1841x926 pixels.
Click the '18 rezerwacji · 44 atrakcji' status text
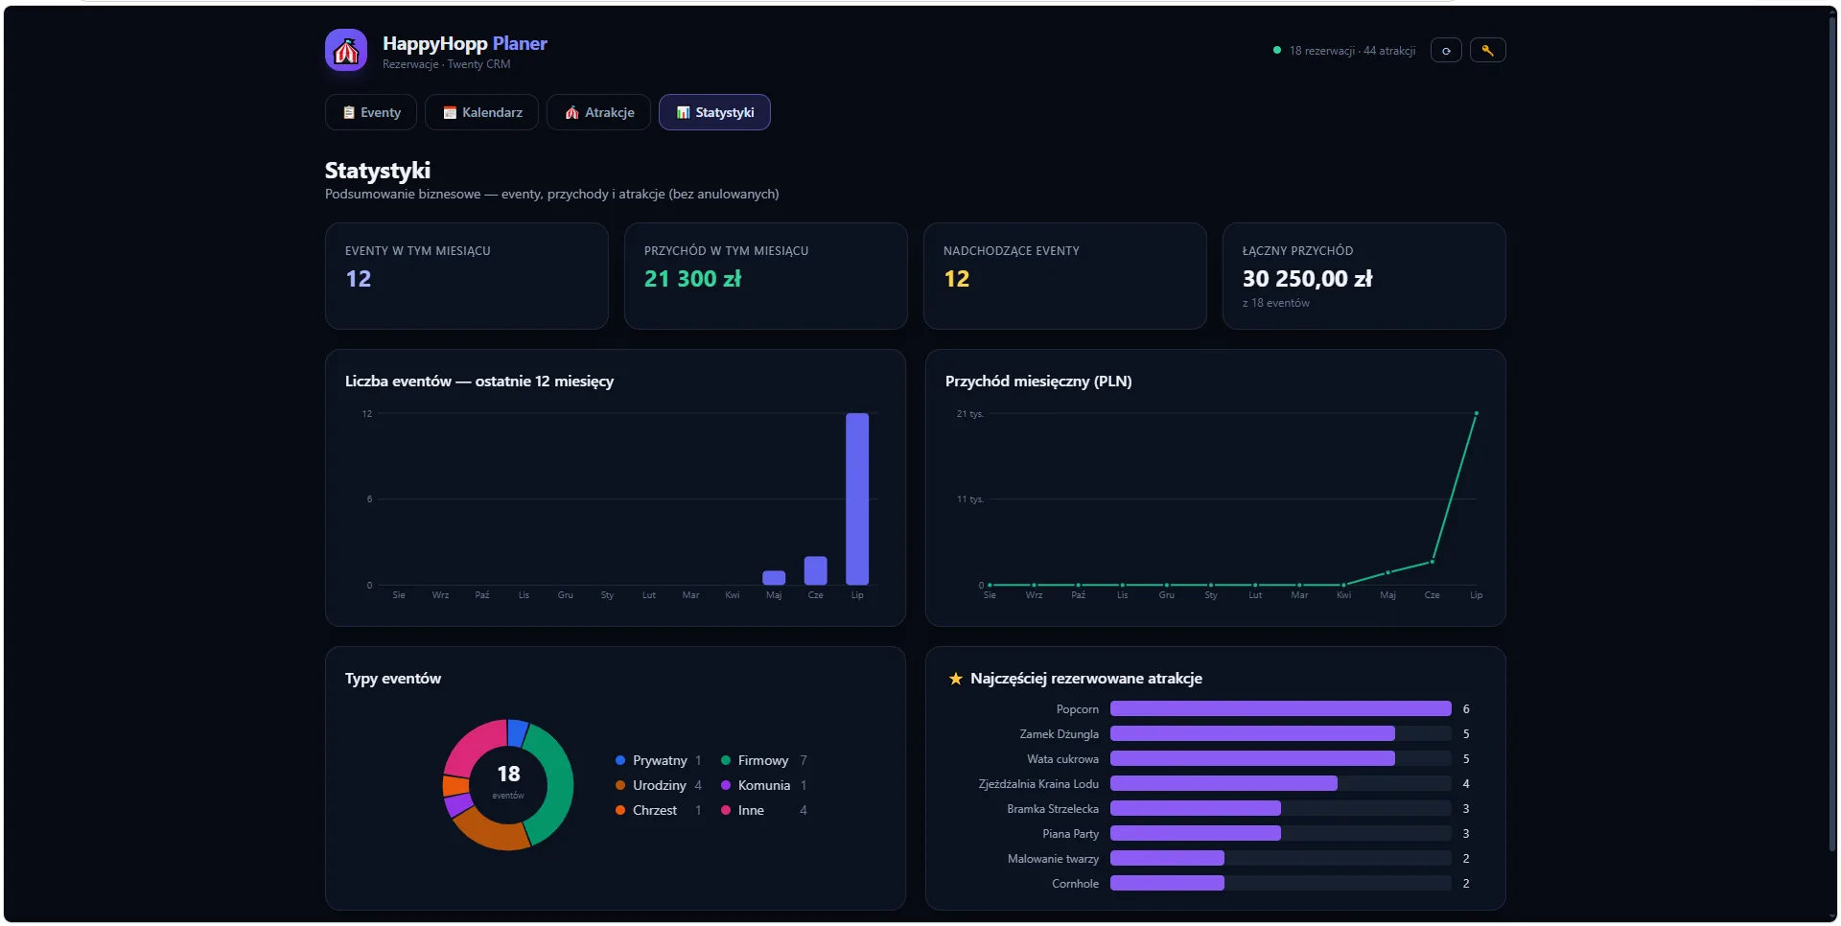1352,51
